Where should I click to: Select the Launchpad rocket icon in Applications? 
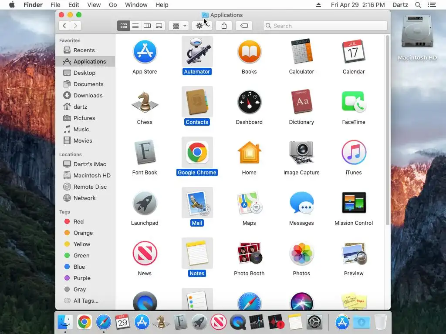pyautogui.click(x=145, y=203)
